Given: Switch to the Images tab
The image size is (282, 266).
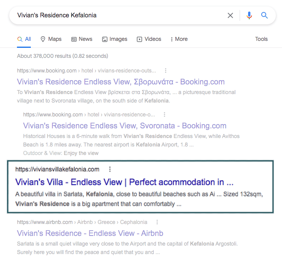Looking at the screenshot, I should tap(115, 39).
